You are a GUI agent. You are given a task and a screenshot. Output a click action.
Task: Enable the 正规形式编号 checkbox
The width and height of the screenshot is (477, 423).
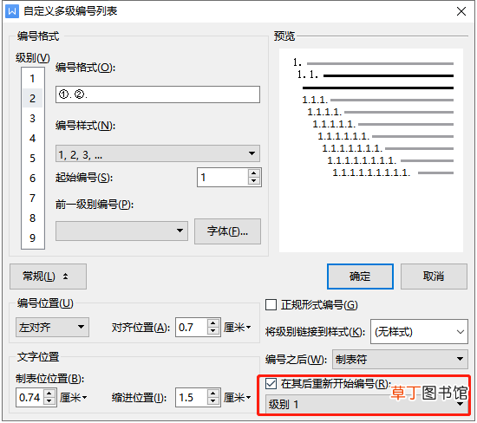[271, 305]
